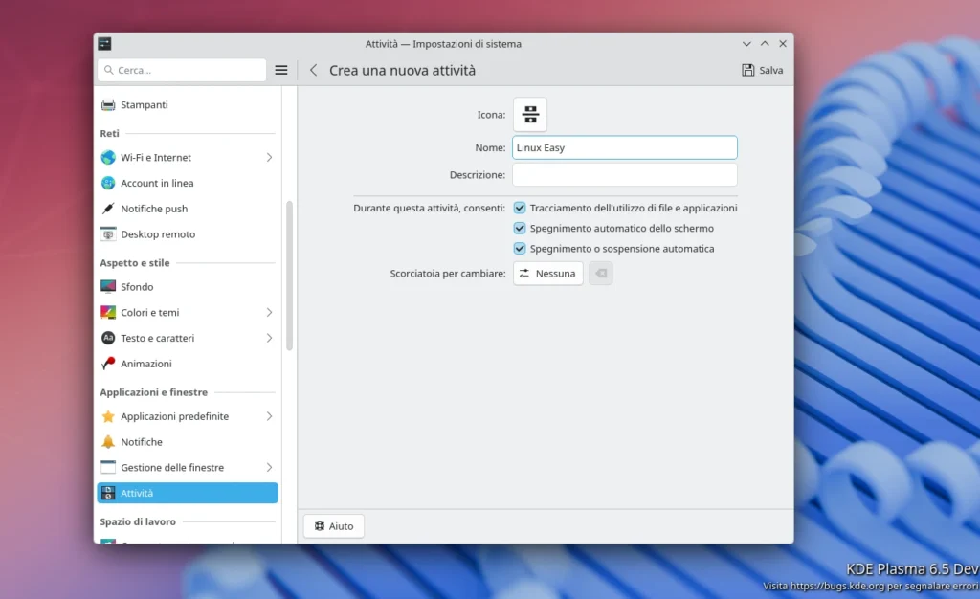The image size is (980, 599).
Task: Click the activity icon picker
Action: [530, 114]
